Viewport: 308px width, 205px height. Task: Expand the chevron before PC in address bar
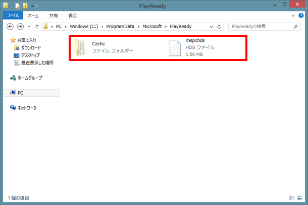pos(52,27)
